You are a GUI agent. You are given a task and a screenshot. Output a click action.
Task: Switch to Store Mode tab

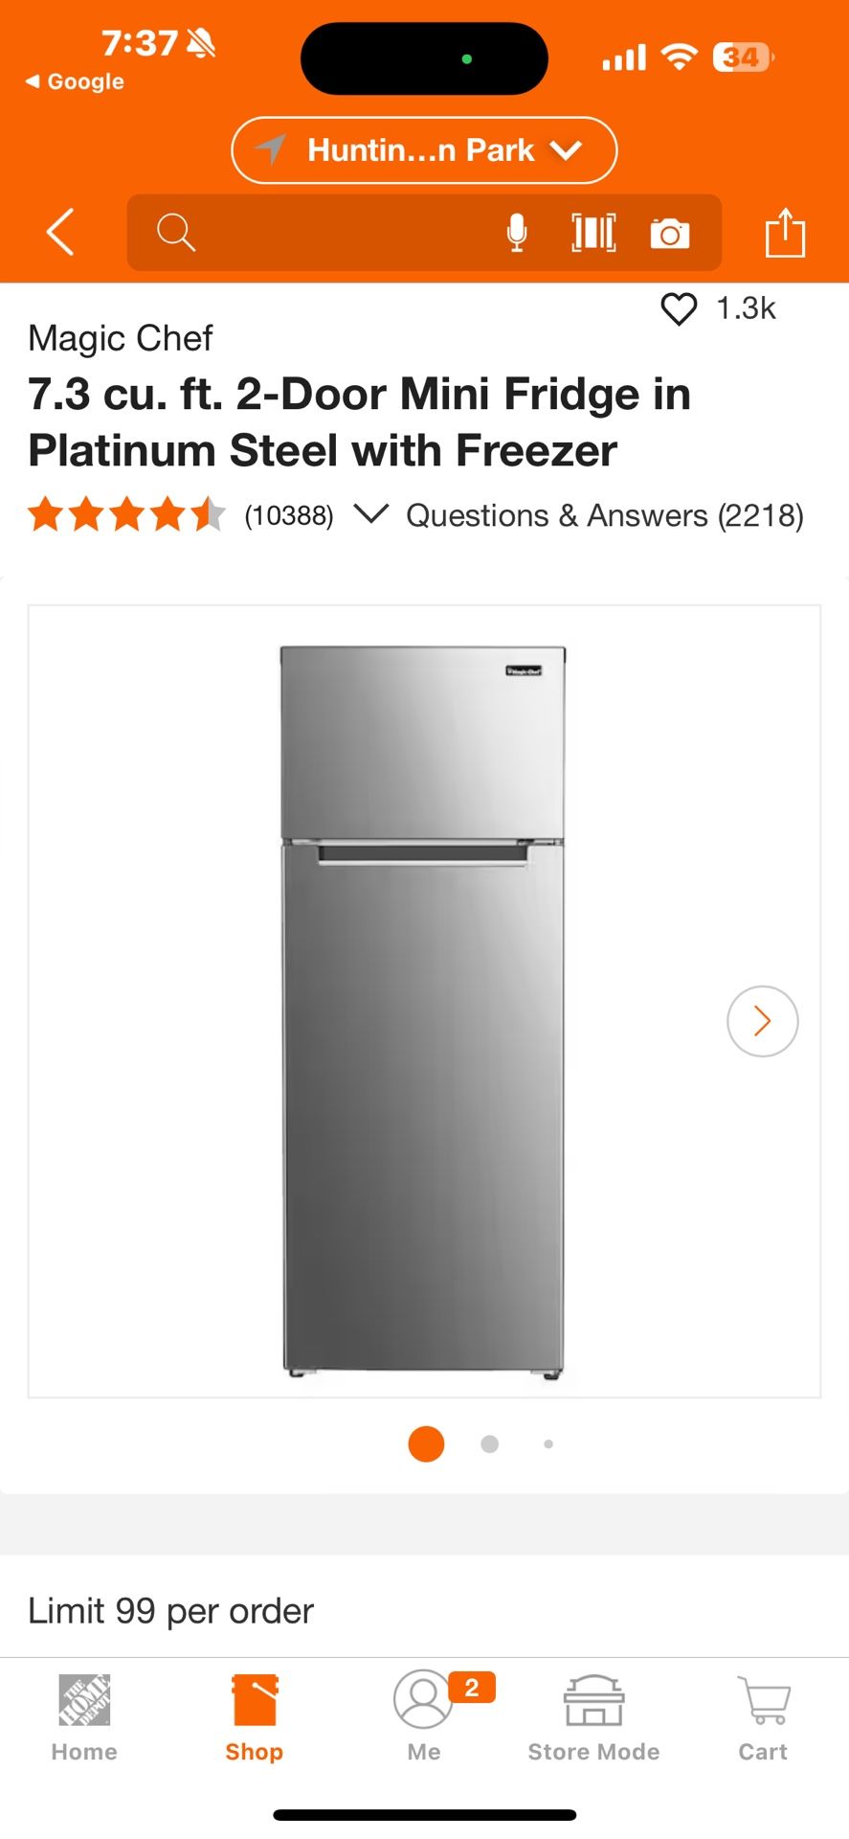pos(593,1719)
